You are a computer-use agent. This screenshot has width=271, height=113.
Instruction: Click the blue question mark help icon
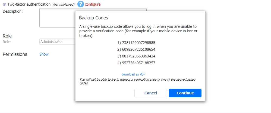81,4
